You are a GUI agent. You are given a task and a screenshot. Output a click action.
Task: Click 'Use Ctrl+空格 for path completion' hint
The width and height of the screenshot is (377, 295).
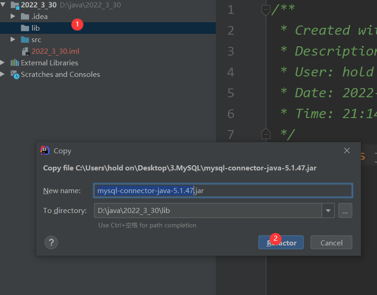click(x=147, y=225)
